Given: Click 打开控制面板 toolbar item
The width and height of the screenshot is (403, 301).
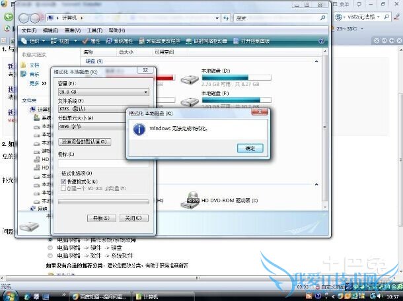Looking at the screenshot, I should [252, 41].
